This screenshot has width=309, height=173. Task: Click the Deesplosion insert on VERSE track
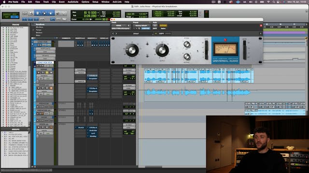pyautogui.click(x=92, y=78)
